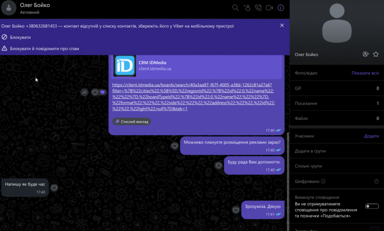Image resolution: width=384 pixels, height=231 pixels.
Task: Click the add-to-contacts icon beside Олег Бойко
Action: (x=365, y=54)
